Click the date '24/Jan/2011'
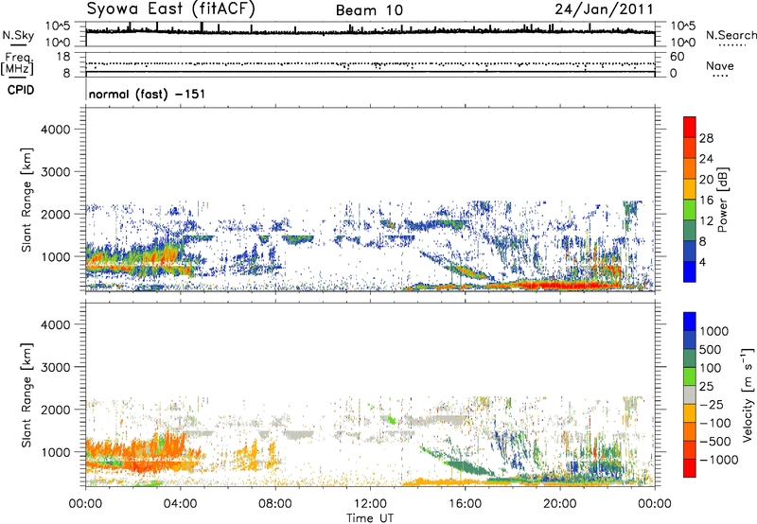This screenshot has width=757, height=524. 604,9
